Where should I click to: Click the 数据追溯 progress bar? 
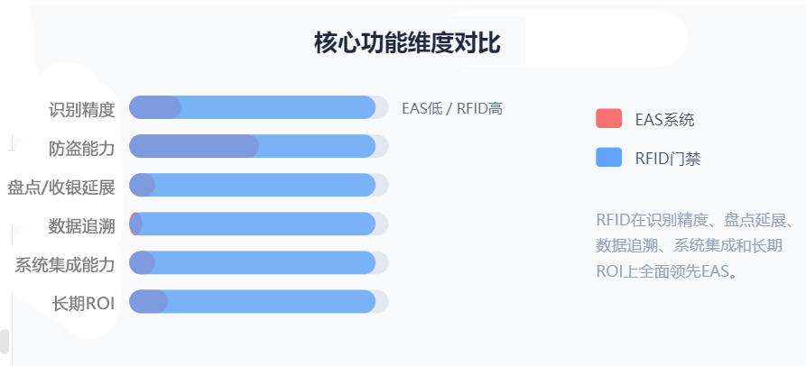[258, 224]
